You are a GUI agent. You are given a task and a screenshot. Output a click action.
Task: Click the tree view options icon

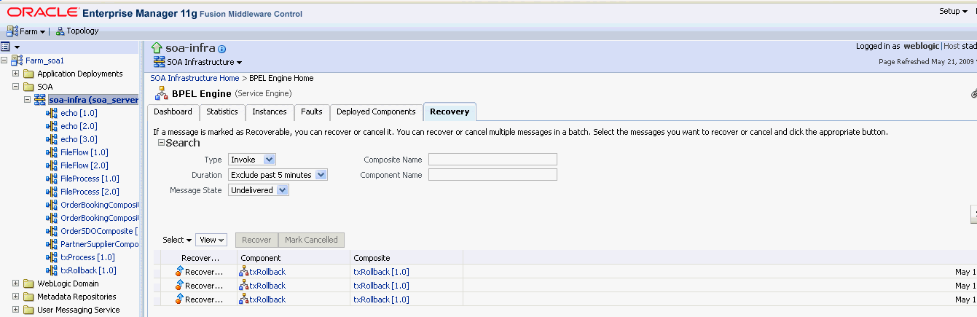6,47
